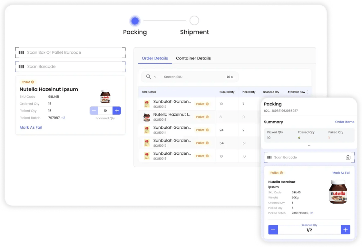Image resolution: width=362 pixels, height=247 pixels.
Task: Click Nutella jar image in desktop card
Action: pos(105,96)
